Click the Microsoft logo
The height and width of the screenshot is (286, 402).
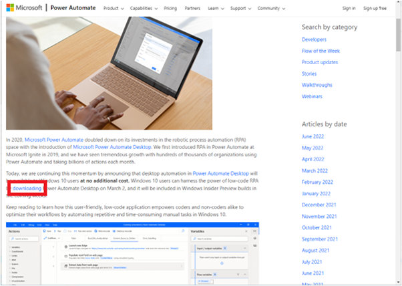pyautogui.click(x=24, y=8)
